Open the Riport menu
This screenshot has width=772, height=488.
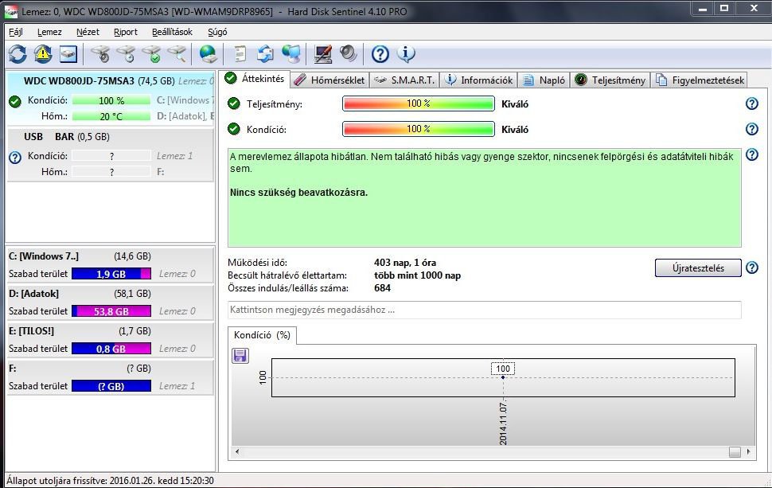pyautogui.click(x=126, y=32)
